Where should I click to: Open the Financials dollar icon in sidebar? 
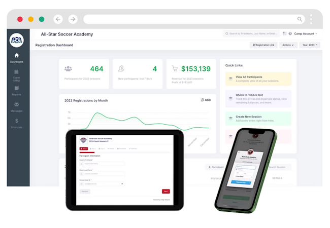point(17,121)
